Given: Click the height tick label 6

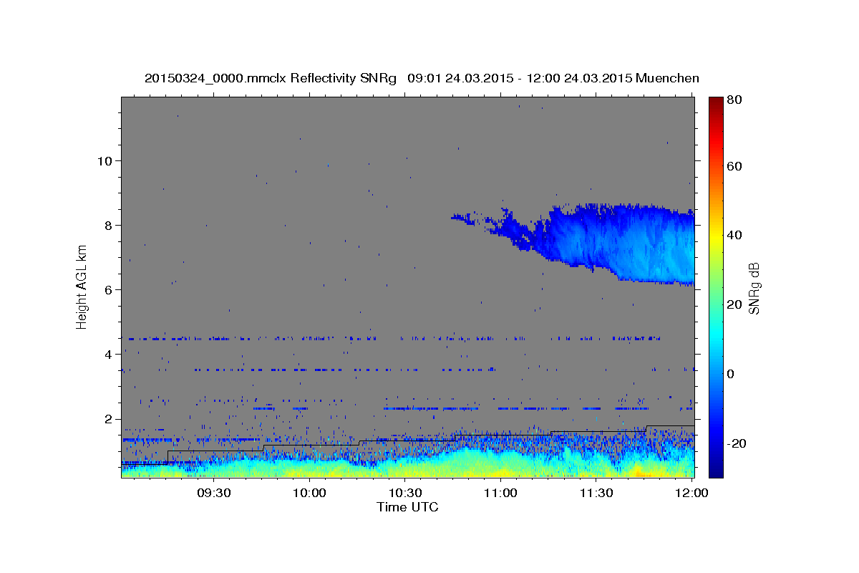Looking at the screenshot, I should tap(109, 289).
